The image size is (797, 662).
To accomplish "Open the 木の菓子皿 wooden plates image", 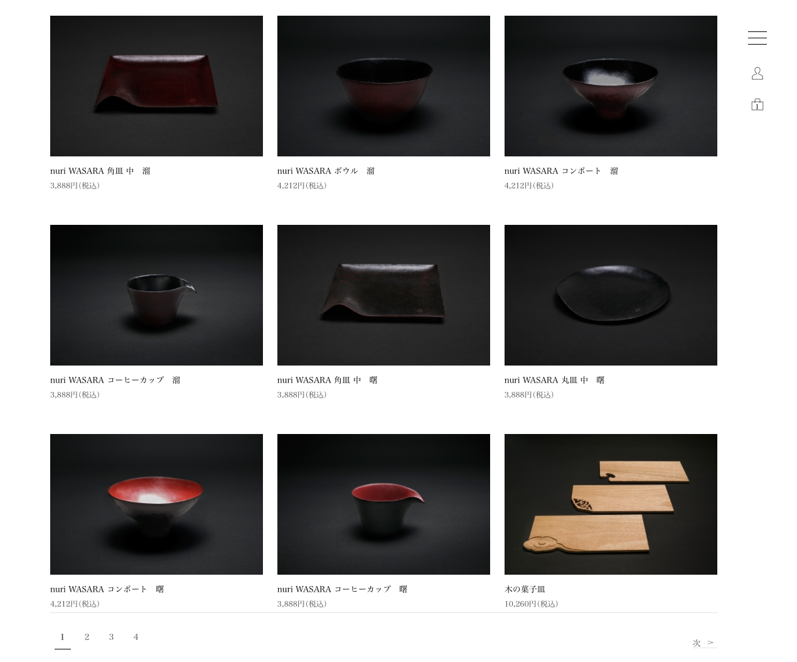I will click(x=611, y=504).
